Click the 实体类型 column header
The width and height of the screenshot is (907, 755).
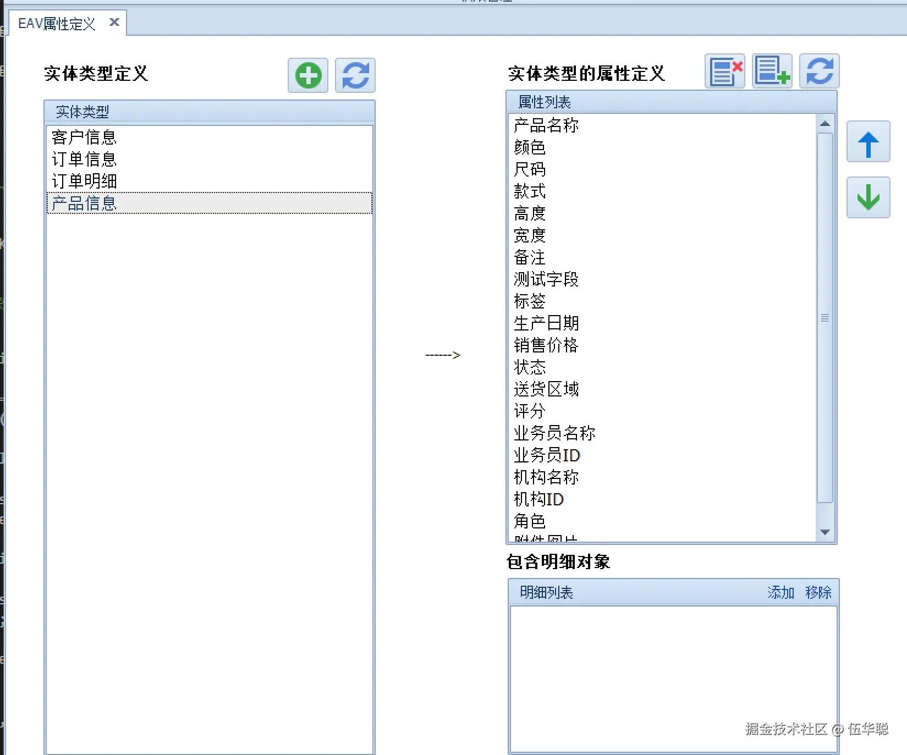(x=210, y=112)
